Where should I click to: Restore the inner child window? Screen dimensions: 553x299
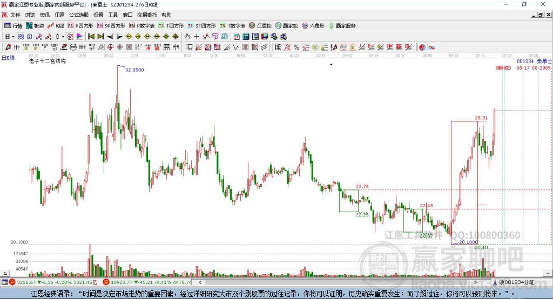click(541, 15)
